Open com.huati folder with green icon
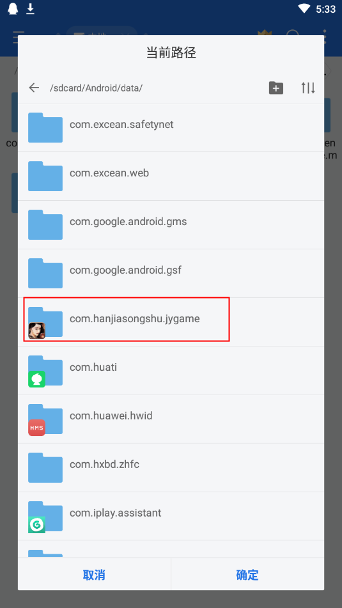 pyautogui.click(x=45, y=371)
